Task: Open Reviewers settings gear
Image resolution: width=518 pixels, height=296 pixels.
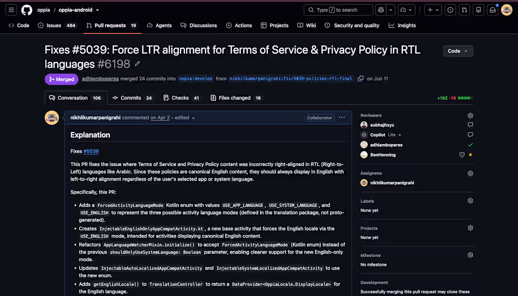Action: pyautogui.click(x=470, y=115)
